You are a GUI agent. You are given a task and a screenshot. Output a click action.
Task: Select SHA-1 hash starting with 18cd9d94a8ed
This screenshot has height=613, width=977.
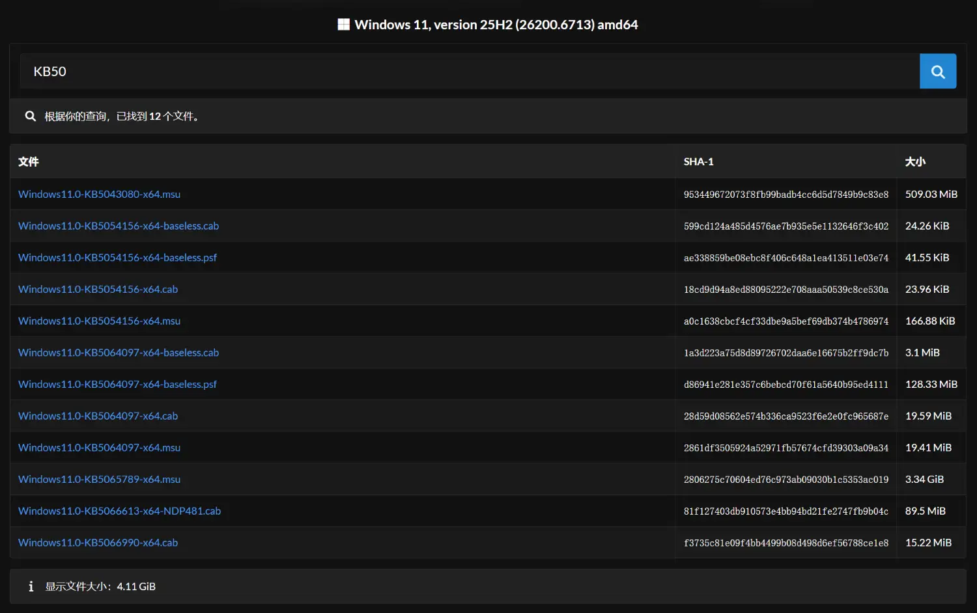[786, 289]
